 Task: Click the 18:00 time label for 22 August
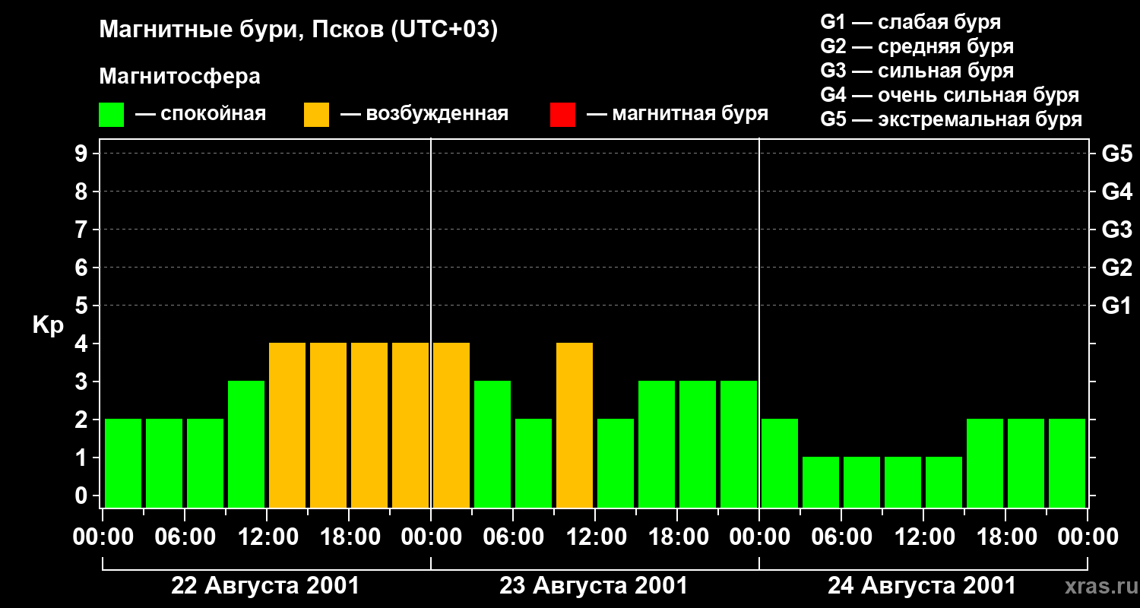pyautogui.click(x=349, y=537)
